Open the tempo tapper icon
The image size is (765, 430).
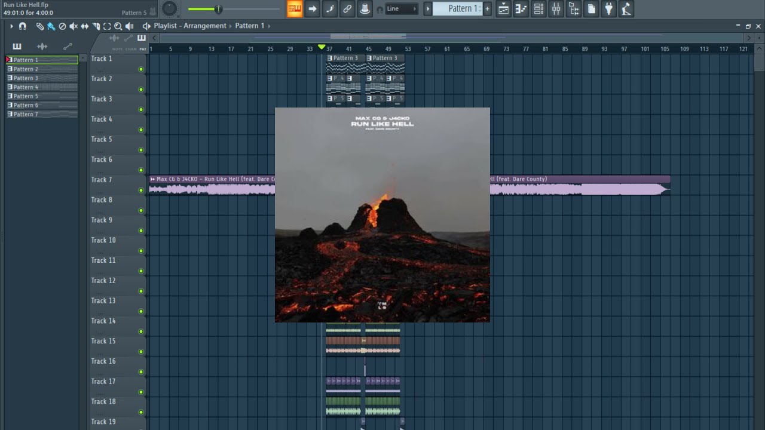pyautogui.click(x=626, y=8)
